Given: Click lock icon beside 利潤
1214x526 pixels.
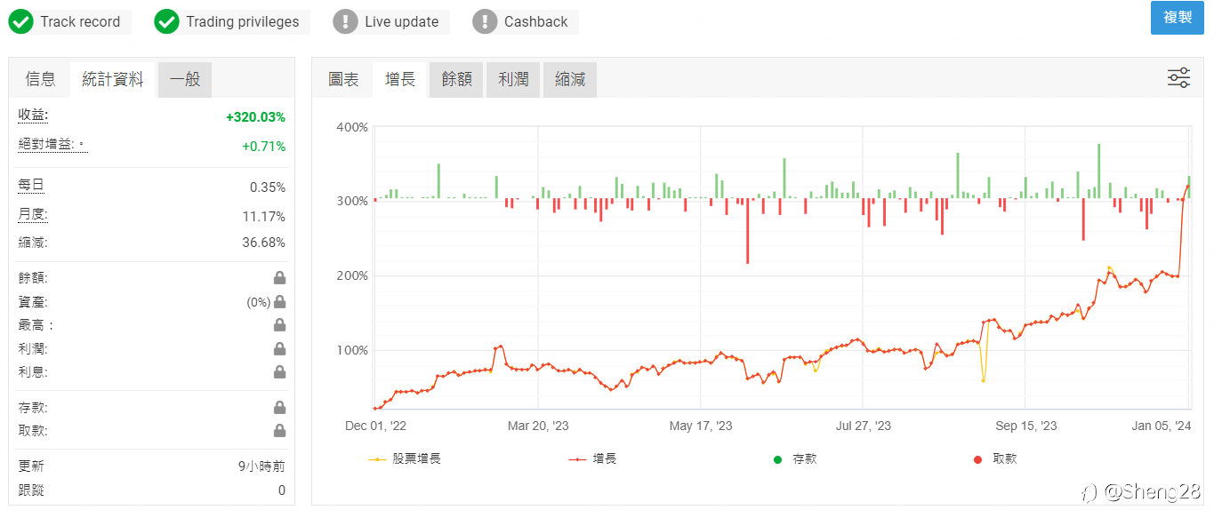Looking at the screenshot, I should coord(279,349).
